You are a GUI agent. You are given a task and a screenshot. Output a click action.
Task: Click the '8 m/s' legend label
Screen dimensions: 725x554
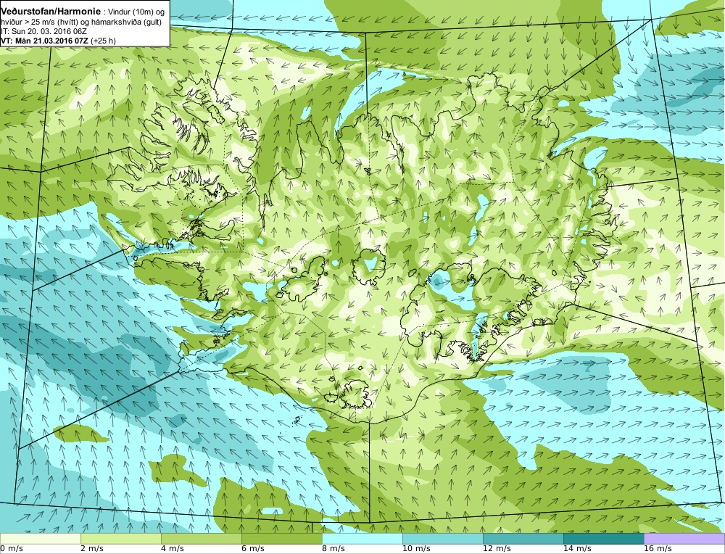333,549
